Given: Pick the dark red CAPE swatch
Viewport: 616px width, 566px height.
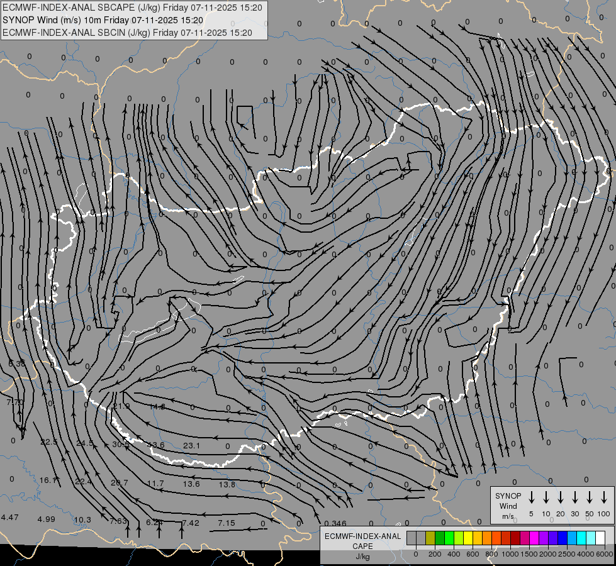Looking at the screenshot, I should pos(515,538).
